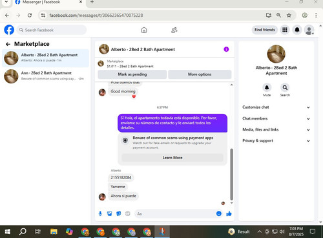Bookmark this page star icon
323x238 pixels.
[x=289, y=16]
